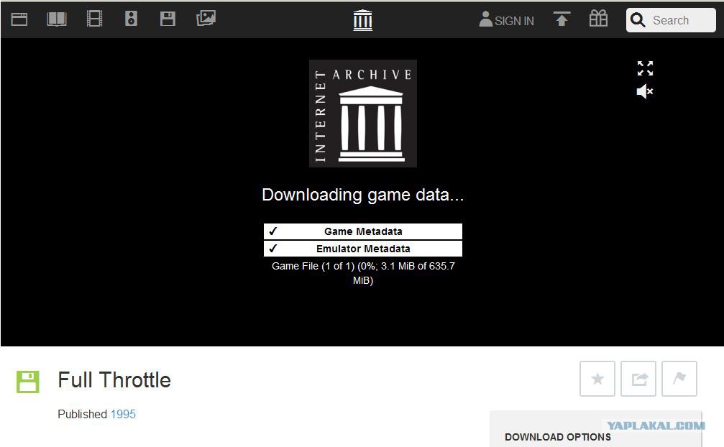Screen dimensions: 724x447
Task: Open the Software floppy disk icon
Action: click(168, 19)
